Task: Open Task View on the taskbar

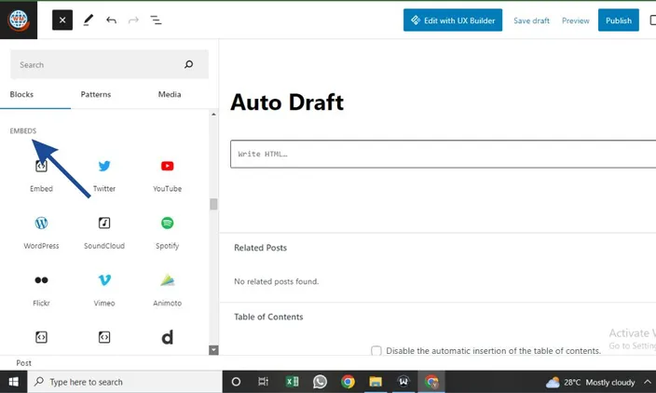Action: [x=263, y=382]
